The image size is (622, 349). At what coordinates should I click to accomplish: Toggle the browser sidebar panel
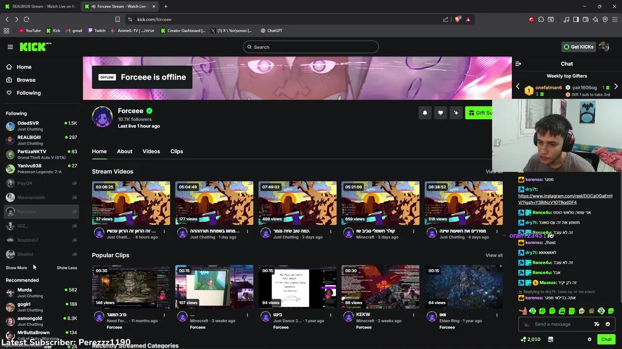click(576, 19)
